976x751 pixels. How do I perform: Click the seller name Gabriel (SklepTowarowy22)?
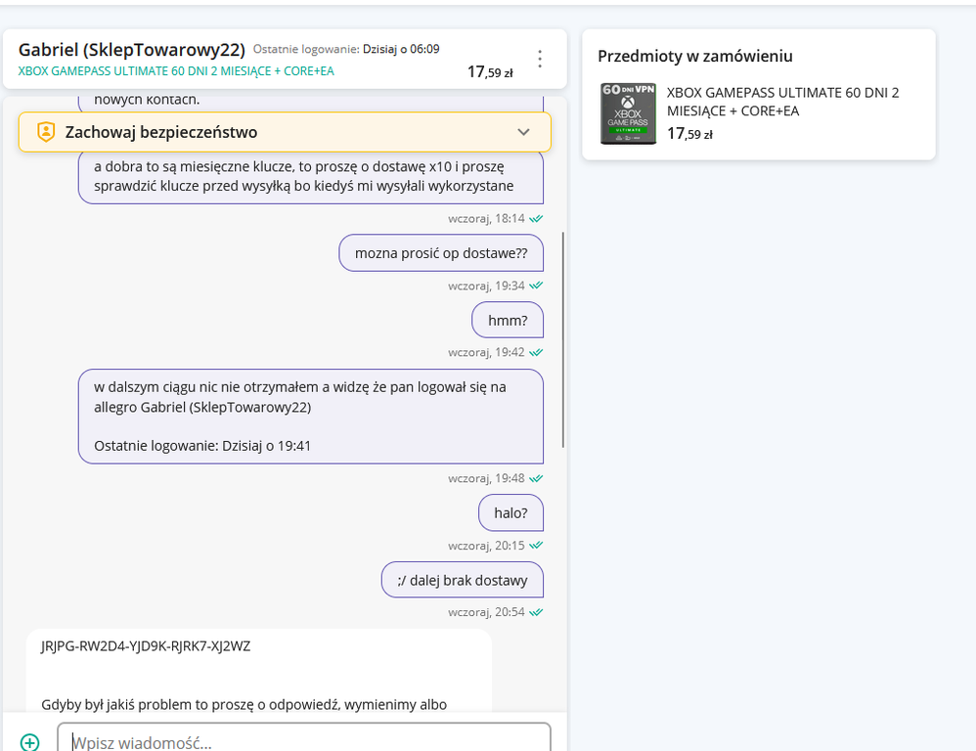click(x=132, y=50)
